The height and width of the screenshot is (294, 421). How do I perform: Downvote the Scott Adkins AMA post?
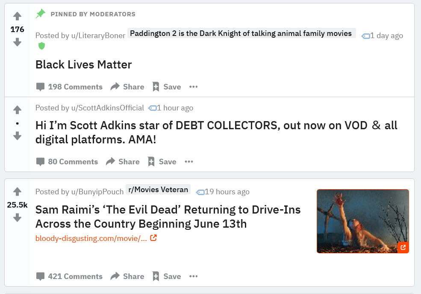coord(17,136)
